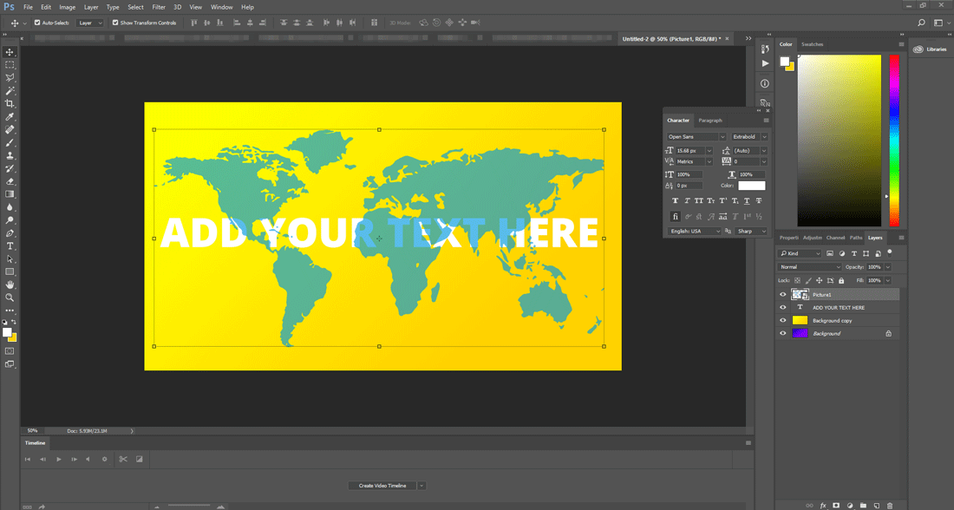Click the add layer style fx icon
The height and width of the screenshot is (510, 954).
point(822,505)
